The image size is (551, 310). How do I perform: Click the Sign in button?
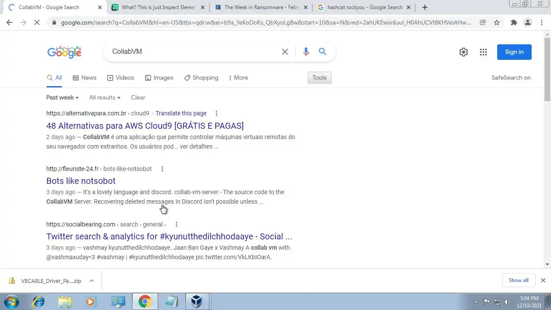[x=514, y=52]
